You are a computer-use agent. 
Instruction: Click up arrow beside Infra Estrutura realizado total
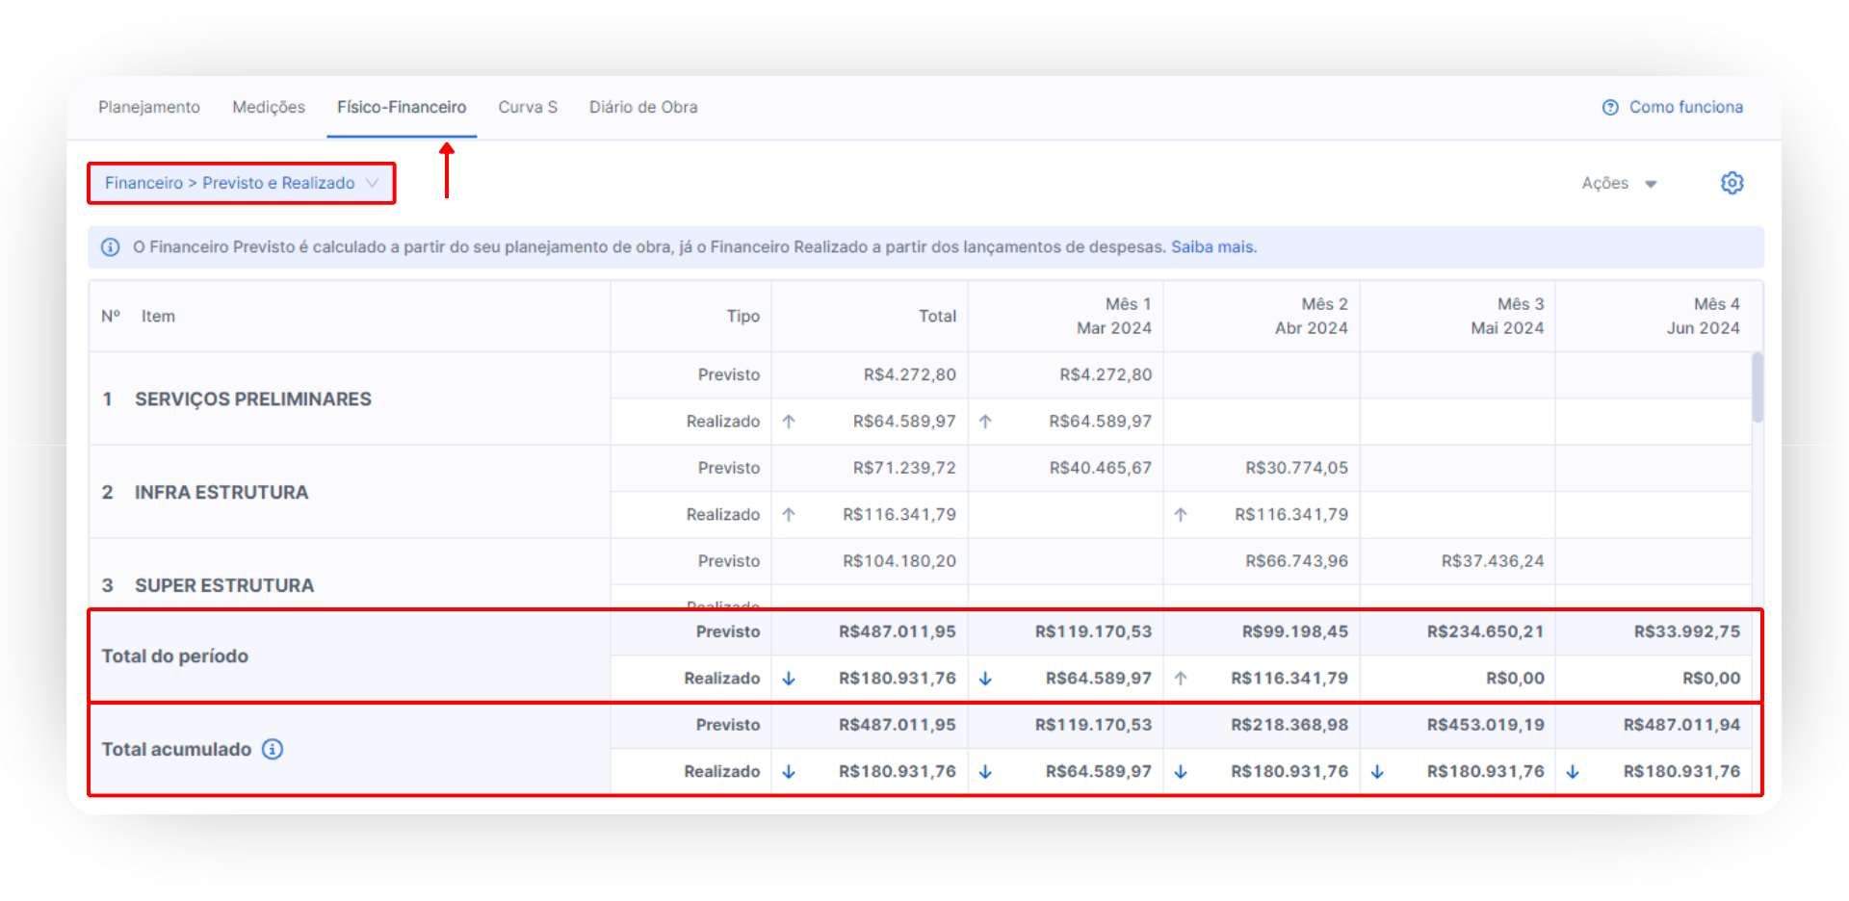pos(789,515)
